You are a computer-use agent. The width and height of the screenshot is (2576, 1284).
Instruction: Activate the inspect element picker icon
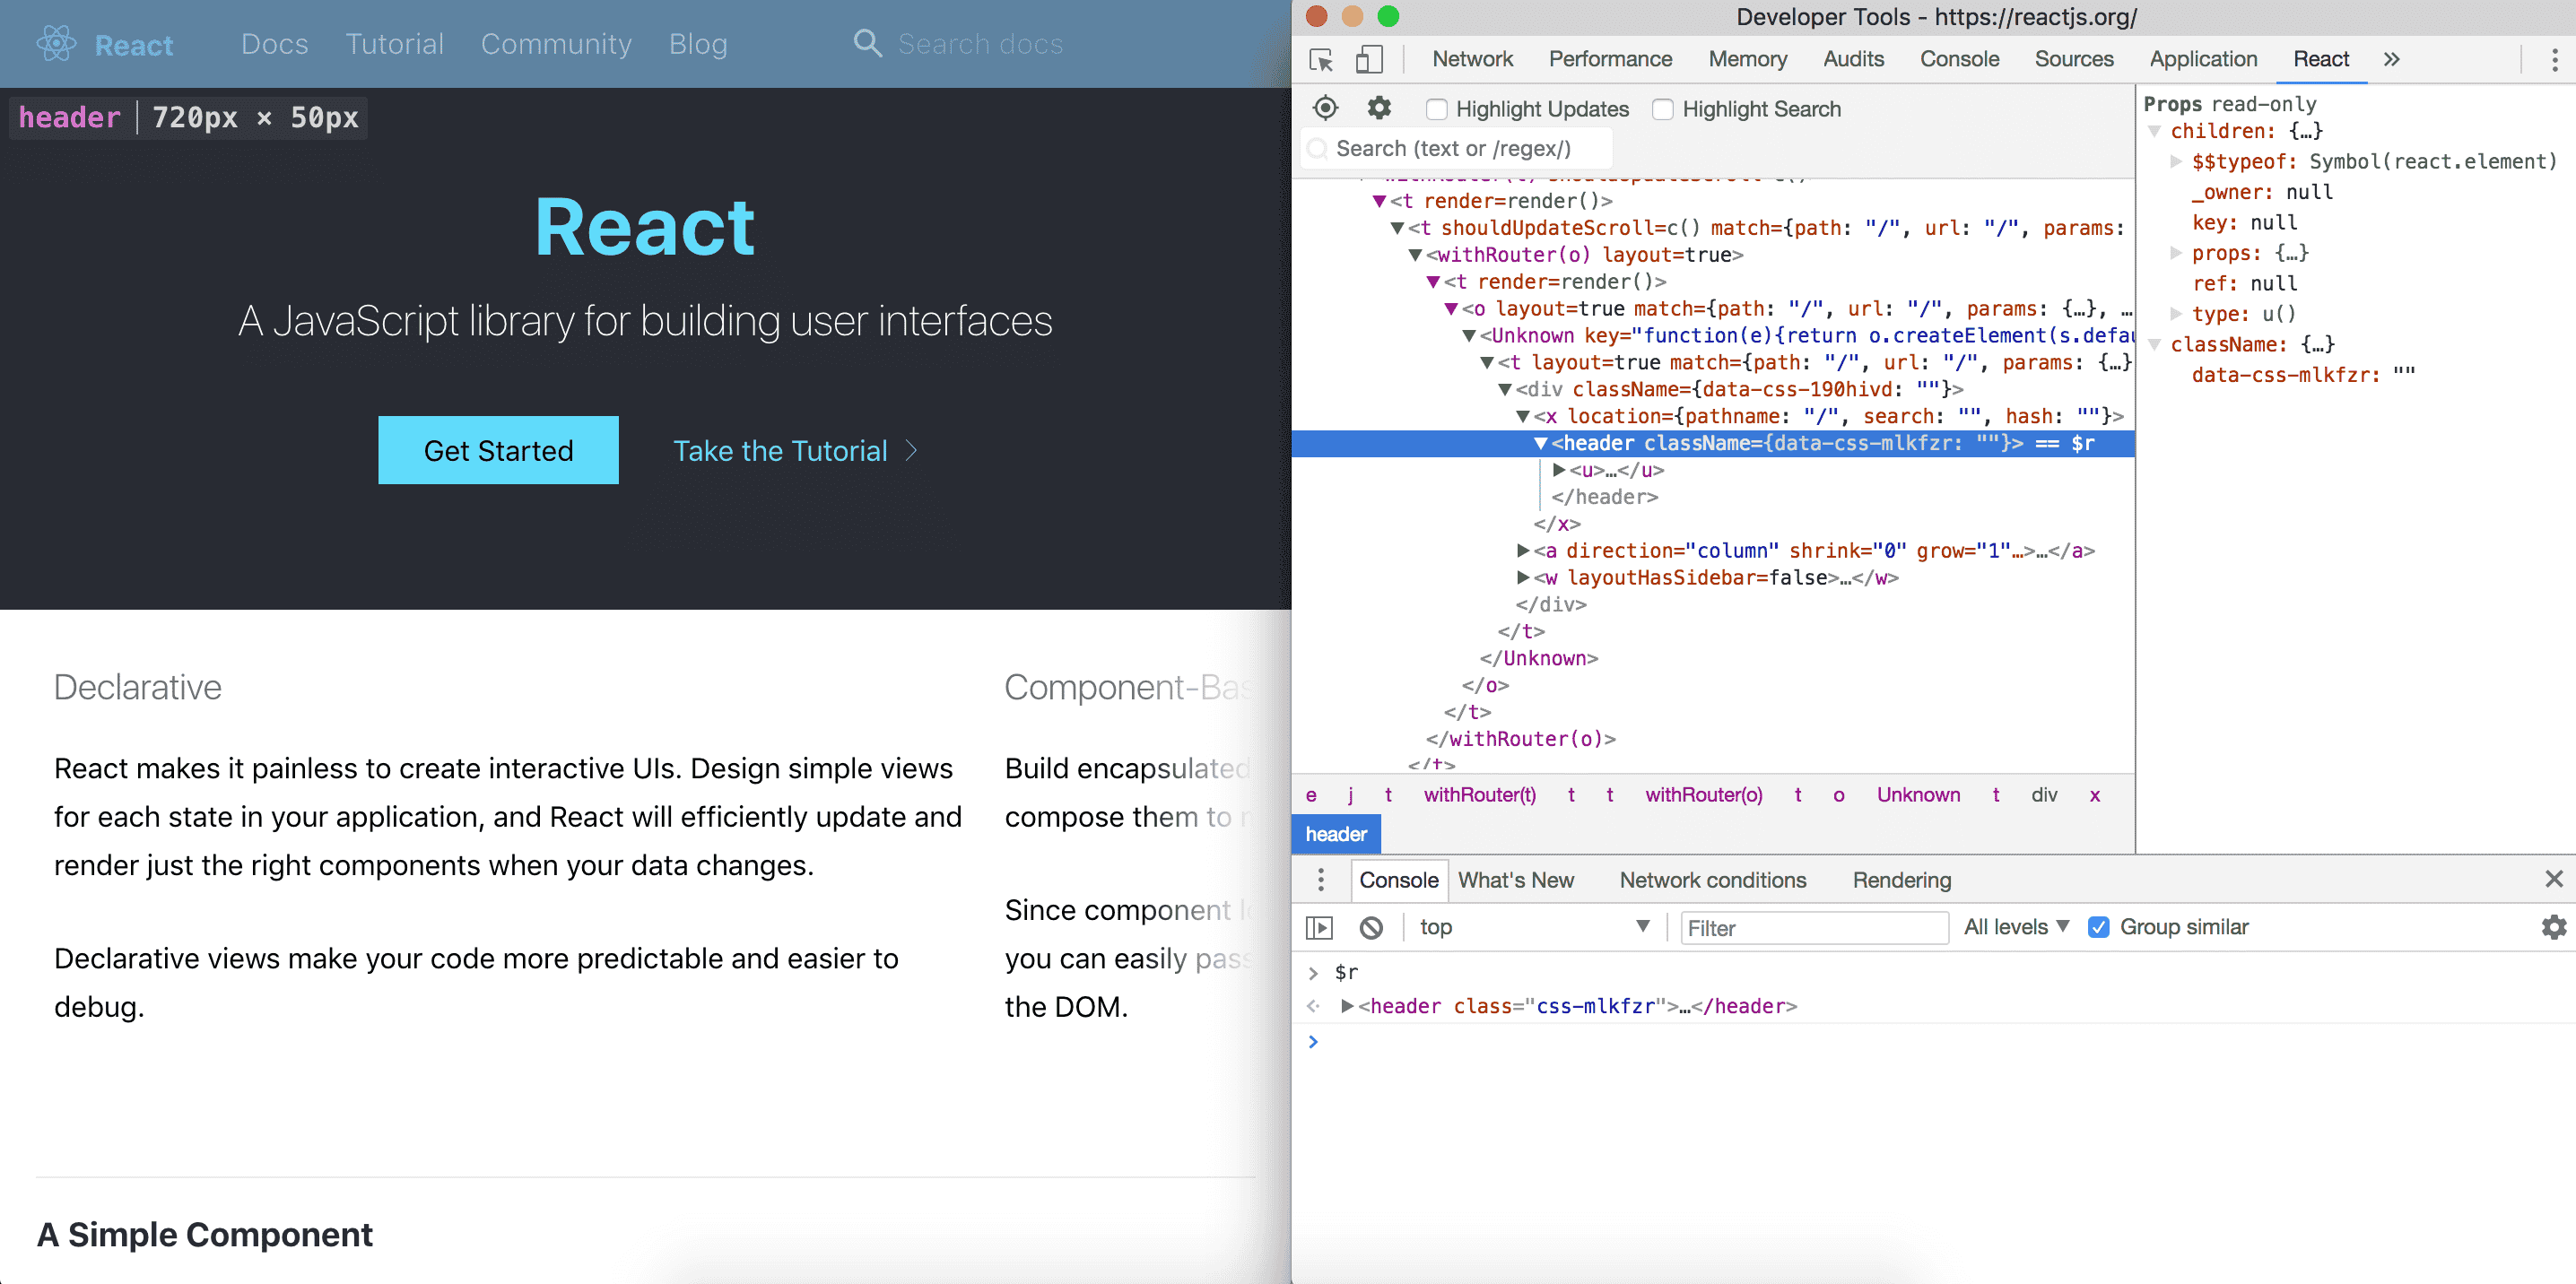tap(1321, 60)
